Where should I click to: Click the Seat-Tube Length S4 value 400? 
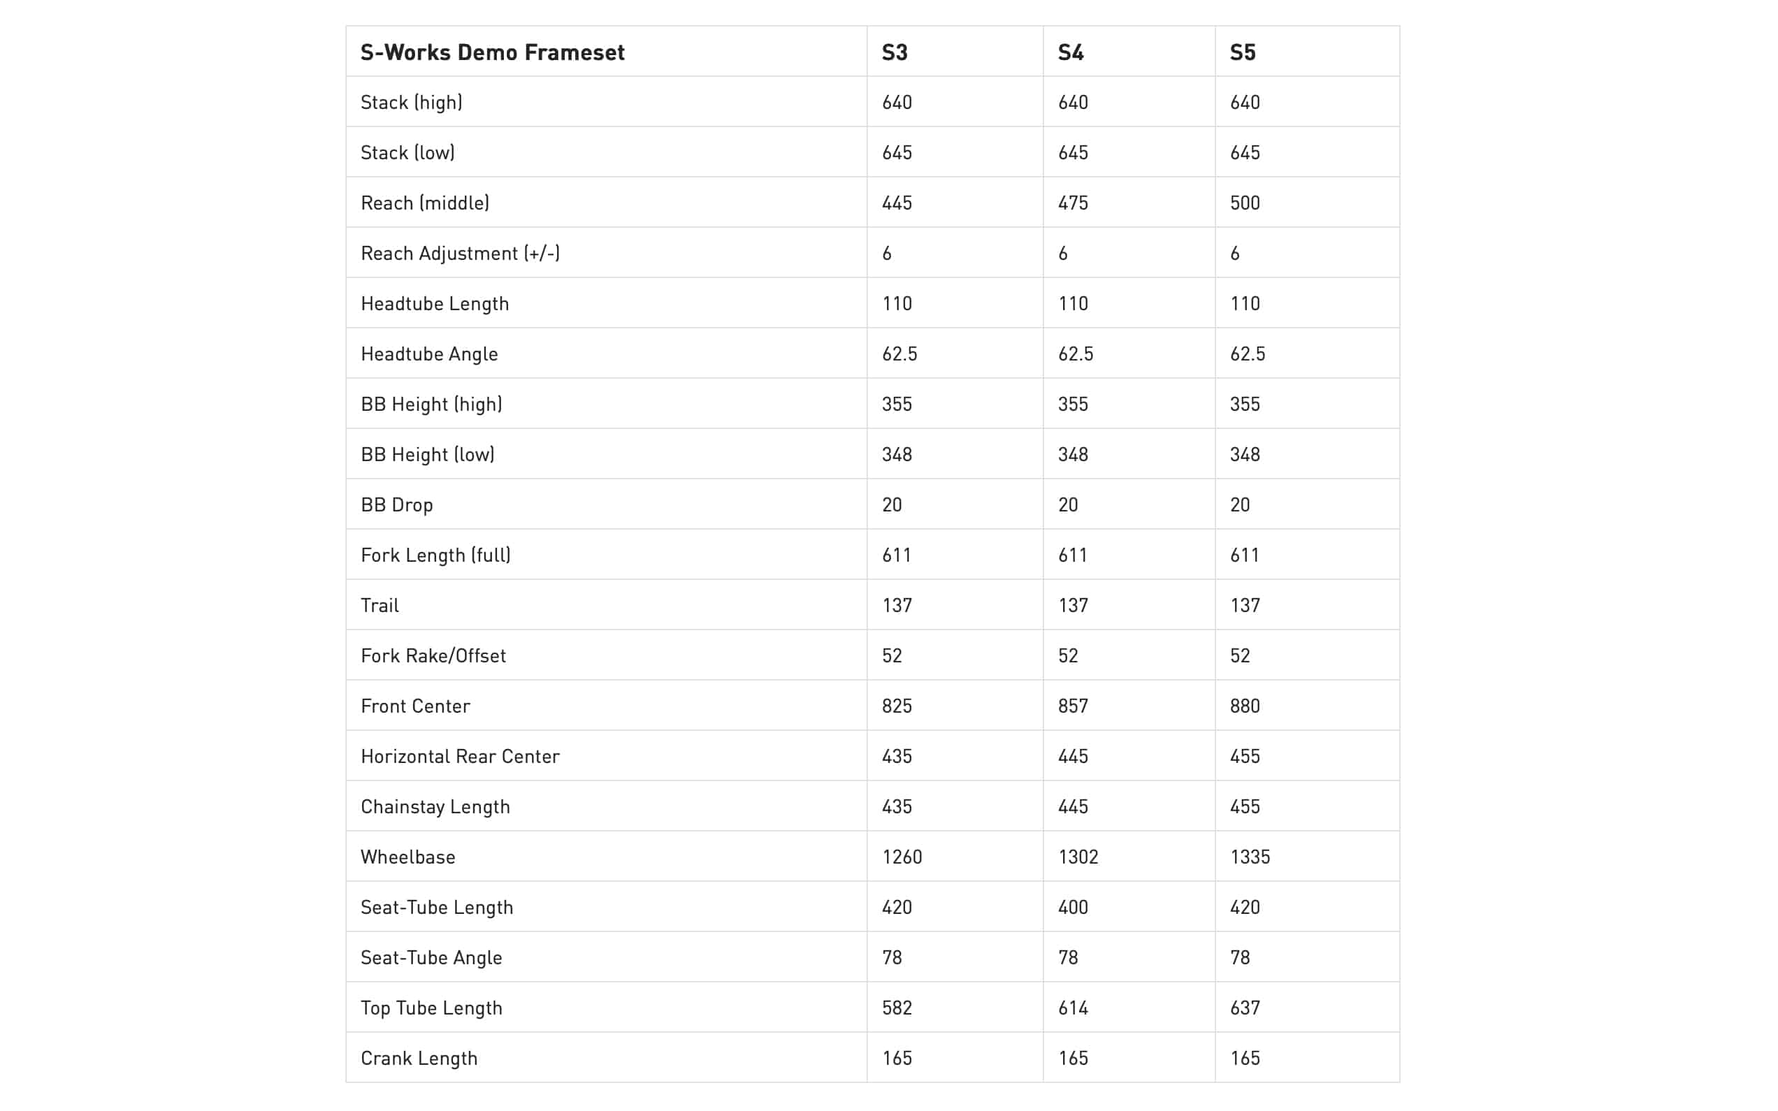(x=1073, y=908)
